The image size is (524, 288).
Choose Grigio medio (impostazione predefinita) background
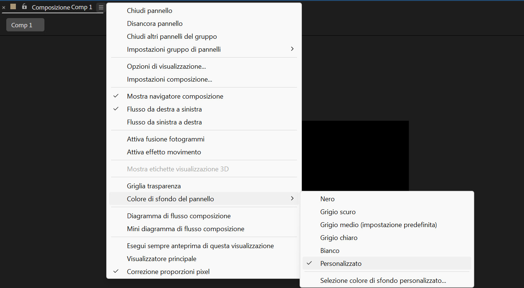tap(378, 225)
